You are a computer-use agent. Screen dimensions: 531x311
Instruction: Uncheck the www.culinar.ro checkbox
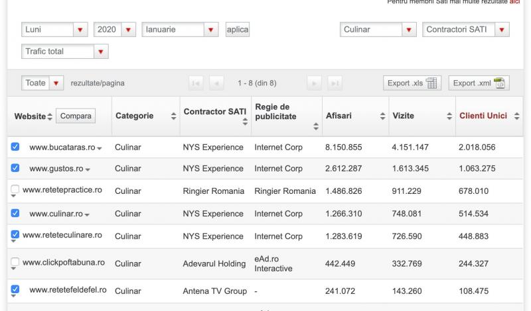tap(15, 213)
